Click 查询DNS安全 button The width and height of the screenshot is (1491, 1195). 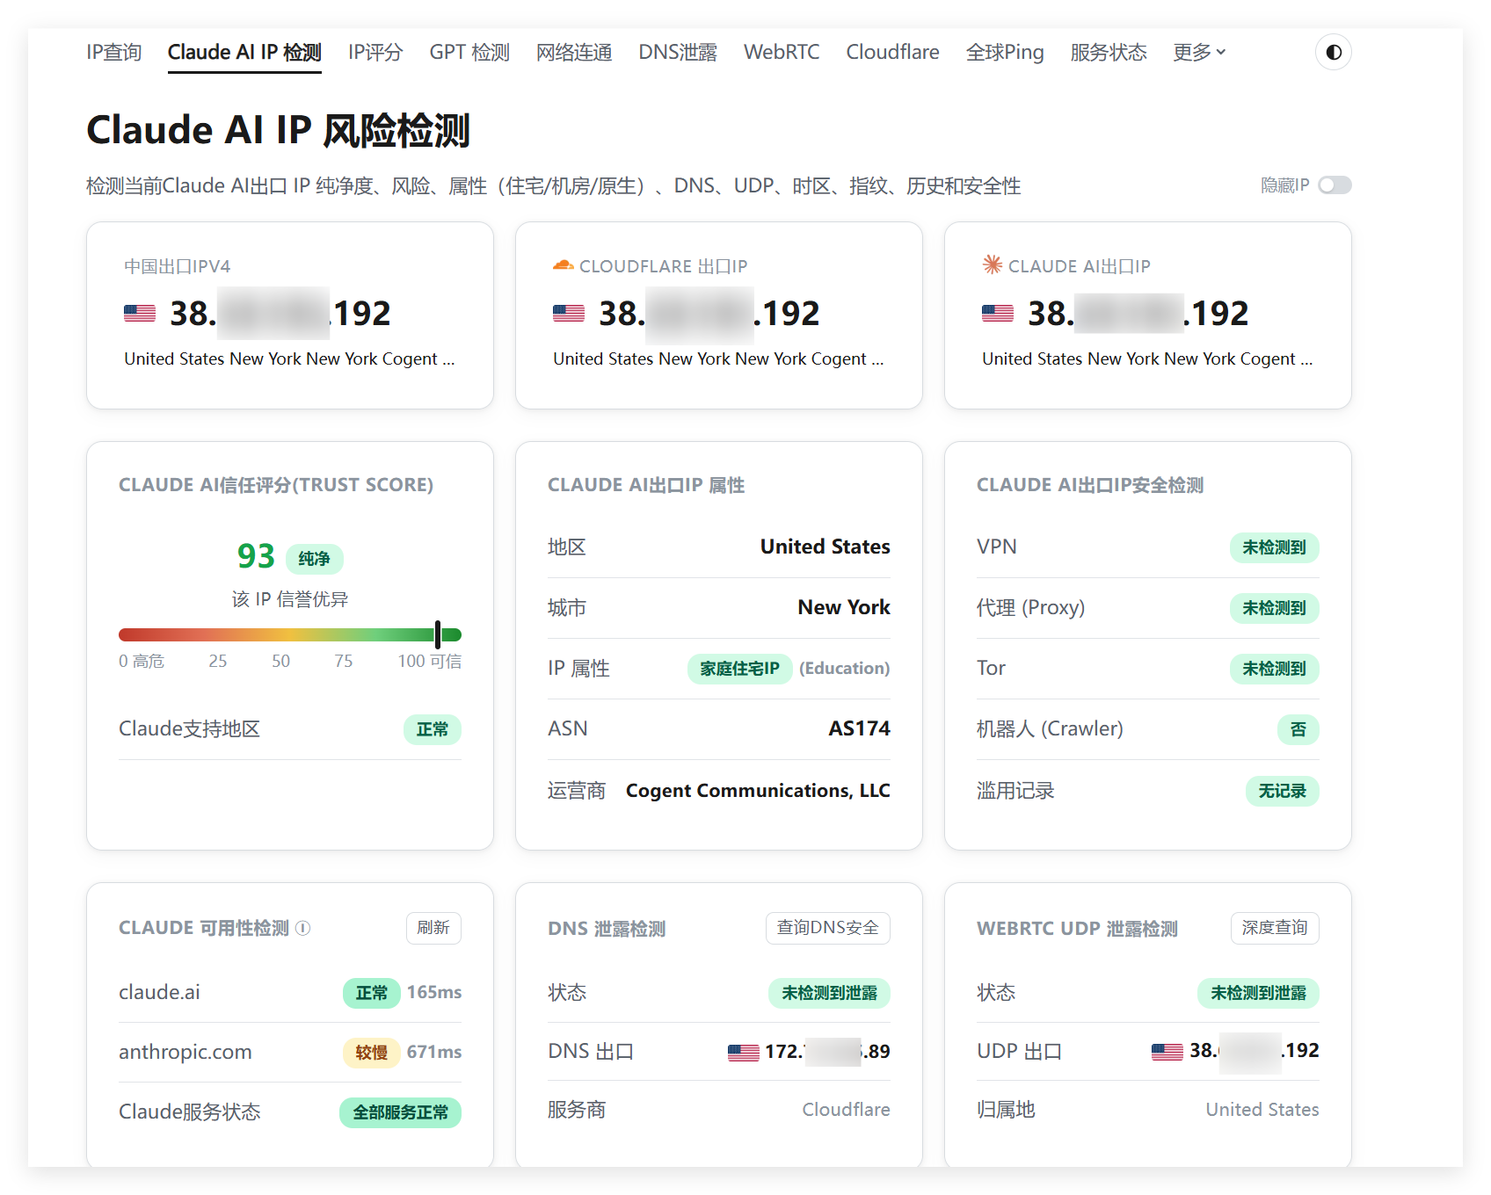pos(827,928)
